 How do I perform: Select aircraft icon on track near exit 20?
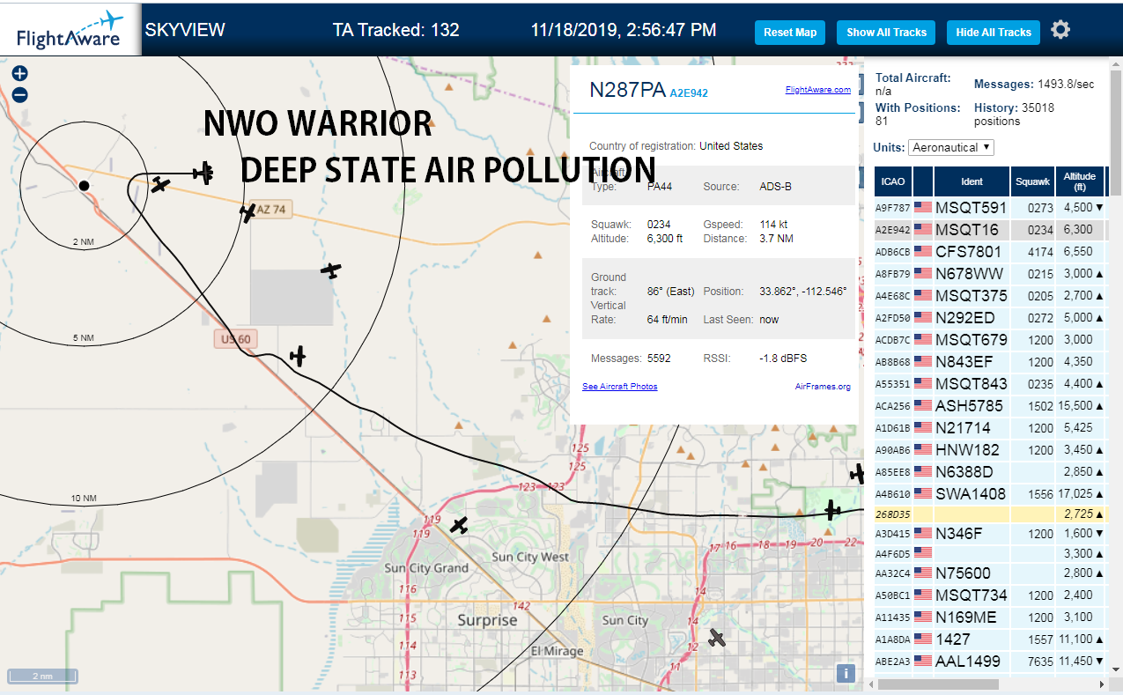(x=832, y=509)
